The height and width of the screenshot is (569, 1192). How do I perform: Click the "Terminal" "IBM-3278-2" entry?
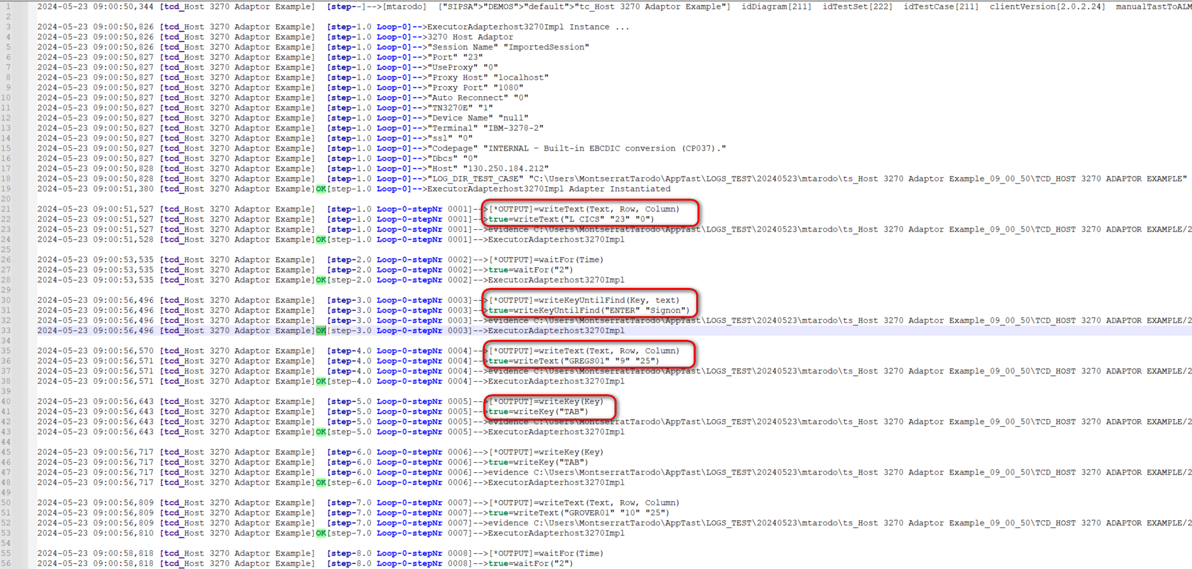[x=486, y=128]
